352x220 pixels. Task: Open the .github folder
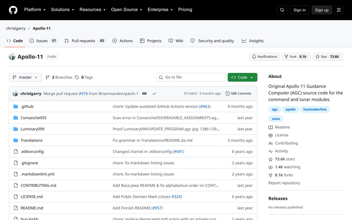click(x=27, y=106)
